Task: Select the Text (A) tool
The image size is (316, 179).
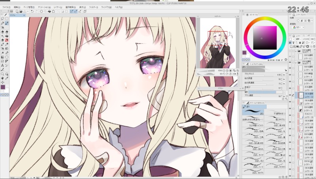Action: (x=2, y=65)
